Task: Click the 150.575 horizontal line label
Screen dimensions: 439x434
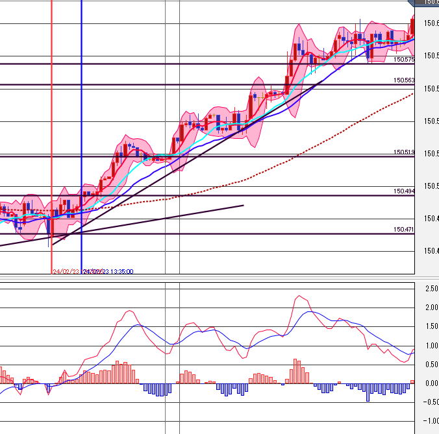Action: (403, 60)
